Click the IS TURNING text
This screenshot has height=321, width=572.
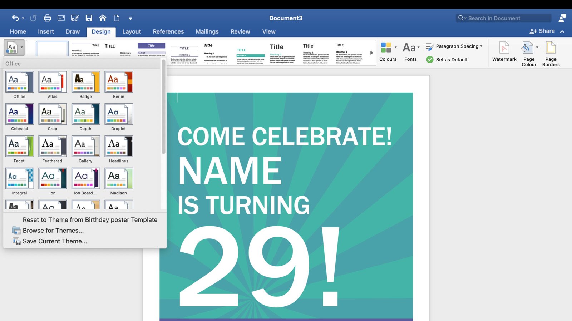[x=243, y=205]
